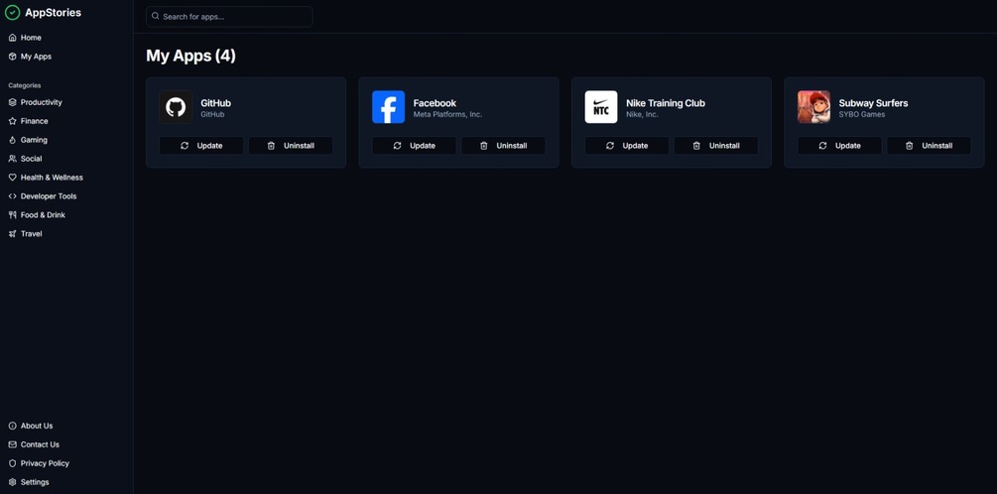The width and height of the screenshot is (997, 494).
Task: Click the search magnifier icon
Action: pos(155,16)
